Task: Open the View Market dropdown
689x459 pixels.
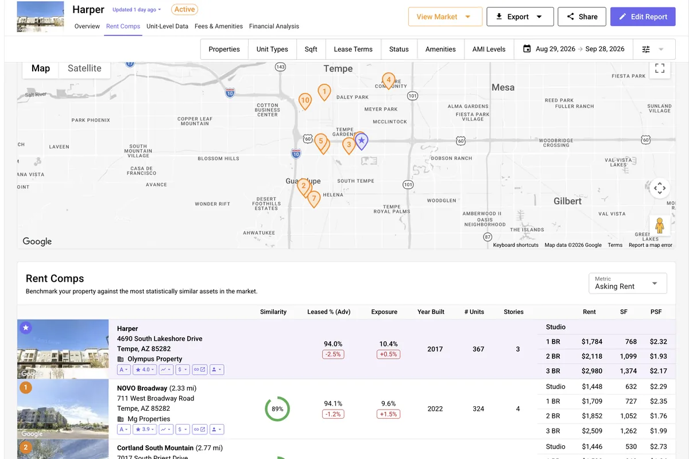Action: 445,17
